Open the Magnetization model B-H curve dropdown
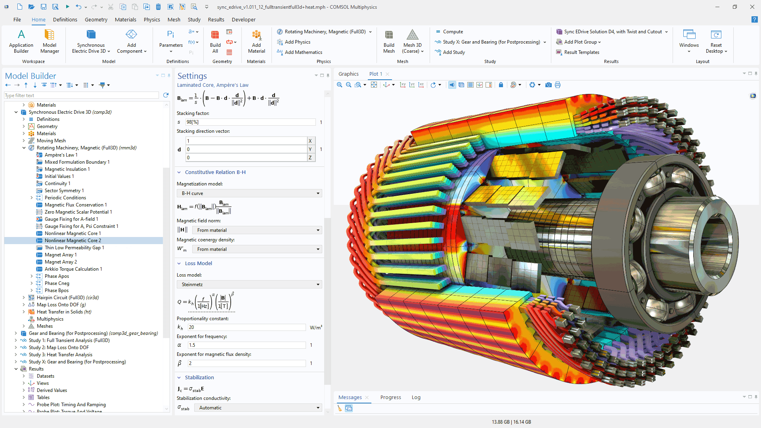761x428 pixels. click(x=249, y=193)
